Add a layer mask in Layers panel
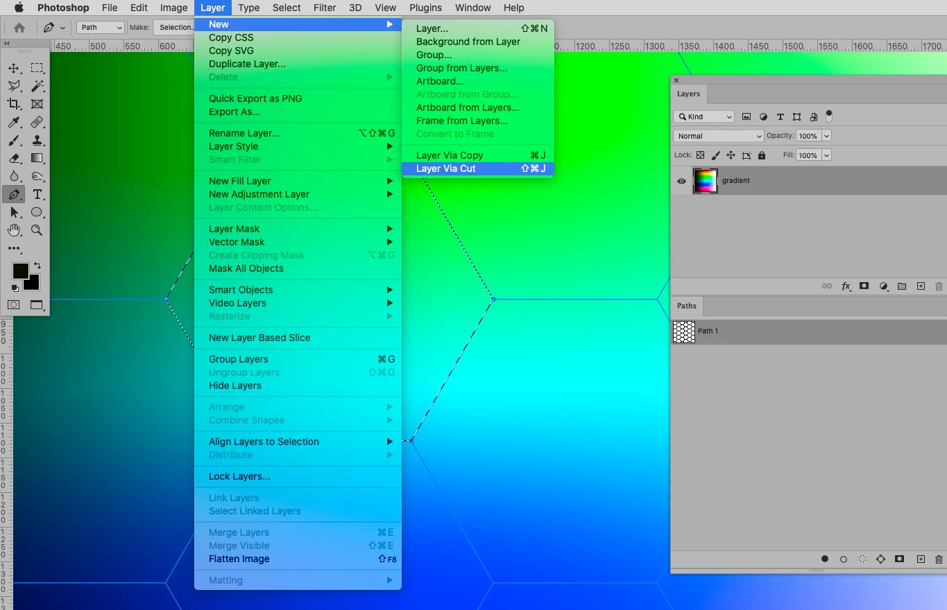This screenshot has height=610, width=947. [x=864, y=286]
